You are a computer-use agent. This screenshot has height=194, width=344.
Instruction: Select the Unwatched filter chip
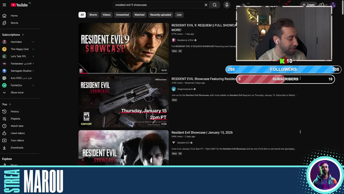tap(122, 15)
